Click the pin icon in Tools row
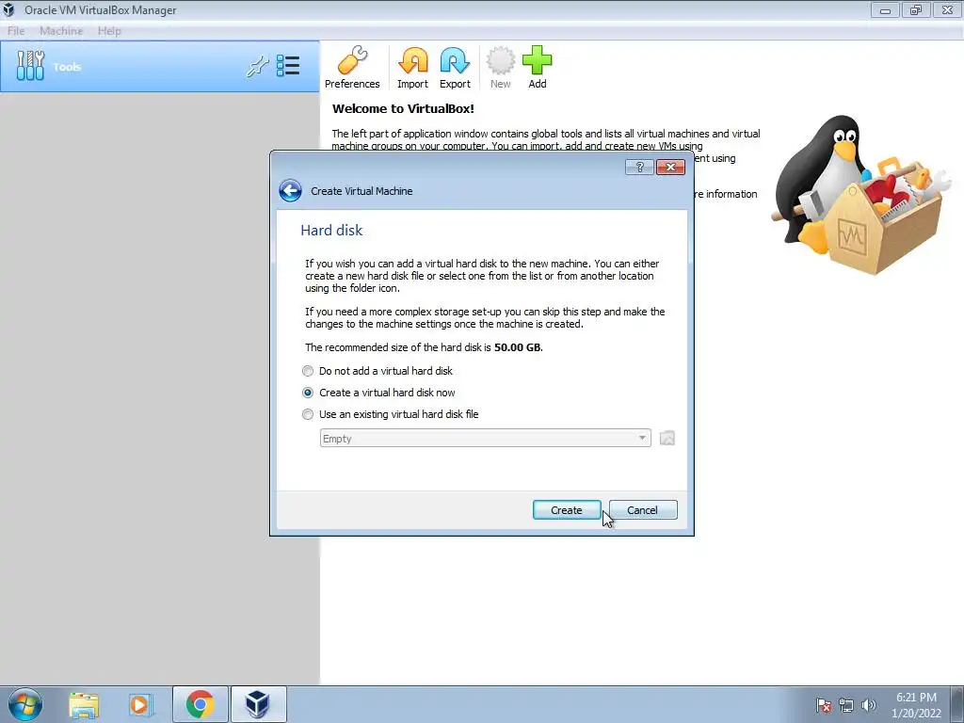The height and width of the screenshot is (723, 964). pos(258,66)
